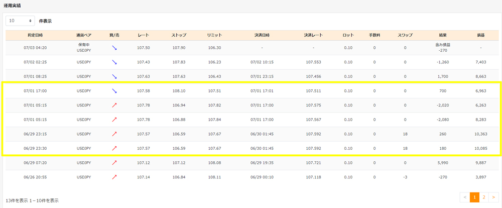Screen dimensions: 502x208
Task: Click the 通貨ペア column header
Action: pyautogui.click(x=83, y=35)
